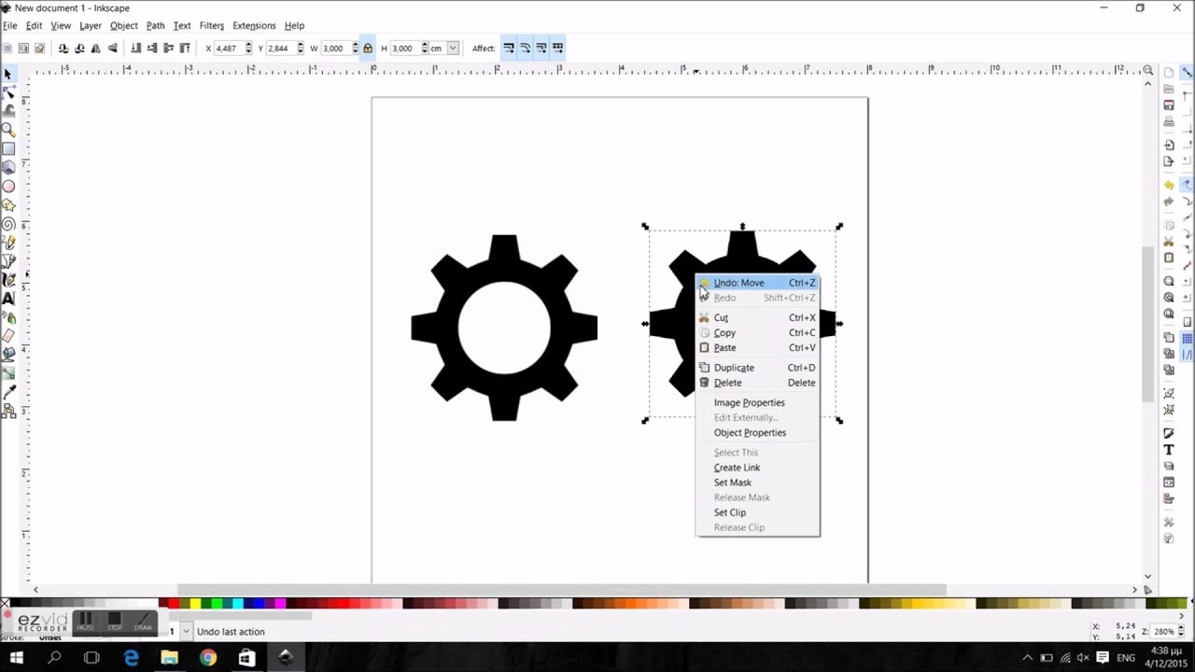This screenshot has height=672, width=1195.
Task: Select the Zoom tool
Action: pyautogui.click(x=11, y=130)
